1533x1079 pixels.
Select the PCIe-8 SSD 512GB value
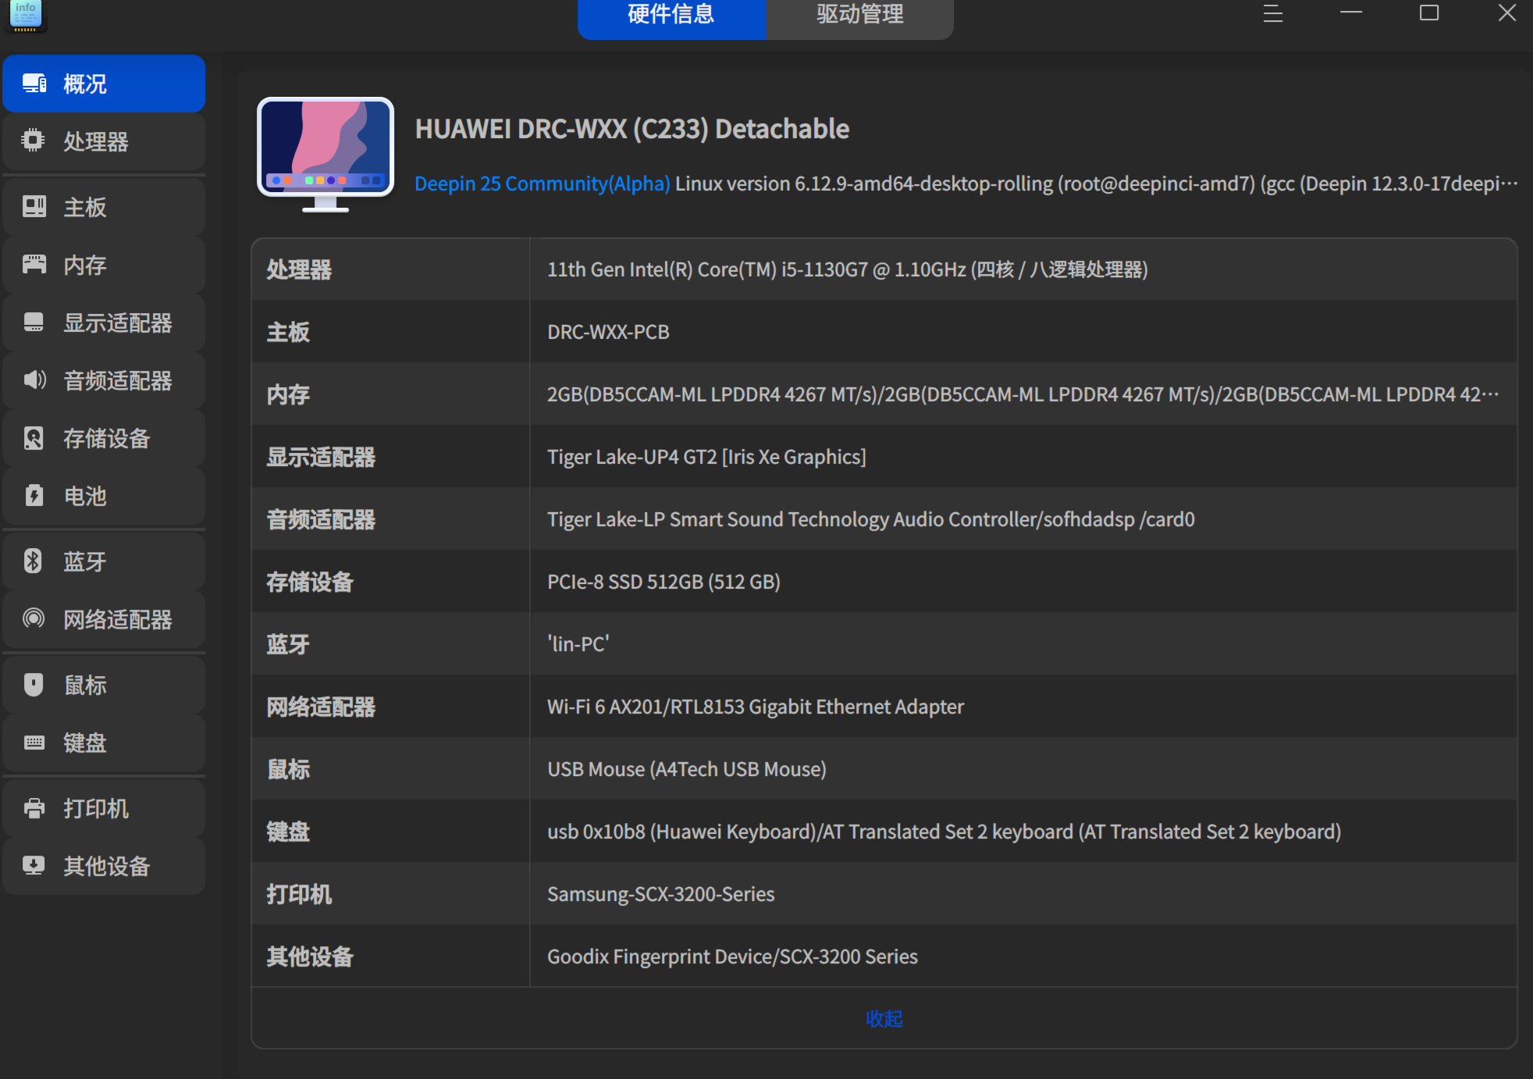click(x=664, y=582)
